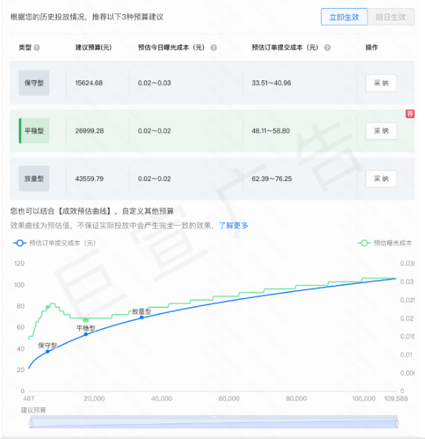The width and height of the screenshot is (425, 439).
Task: Click the 保守型 point on blue curve
Action: (47, 352)
